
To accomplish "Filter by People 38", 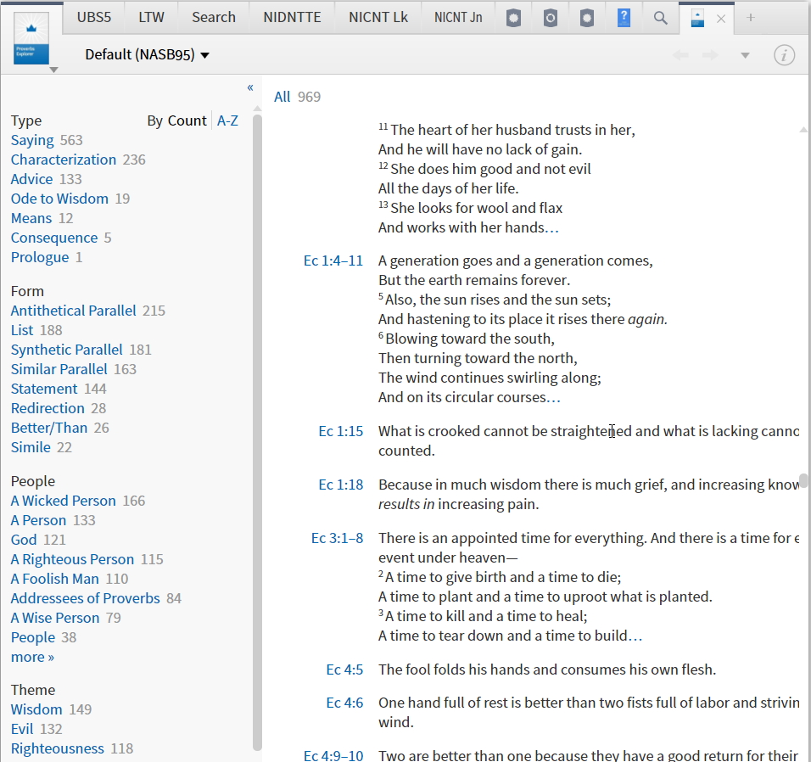I will coord(32,638).
